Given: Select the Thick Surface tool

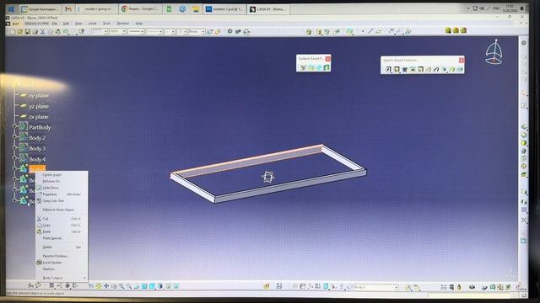Looking at the screenshot, I should [x=311, y=67].
